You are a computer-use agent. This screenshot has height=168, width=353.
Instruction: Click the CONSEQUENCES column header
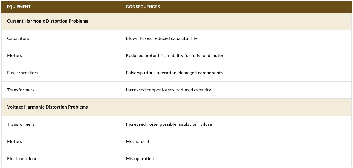(143, 7)
